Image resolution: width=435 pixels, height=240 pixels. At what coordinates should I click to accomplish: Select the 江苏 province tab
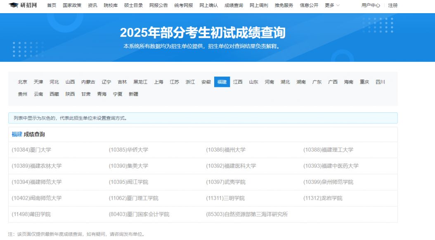(x=174, y=82)
